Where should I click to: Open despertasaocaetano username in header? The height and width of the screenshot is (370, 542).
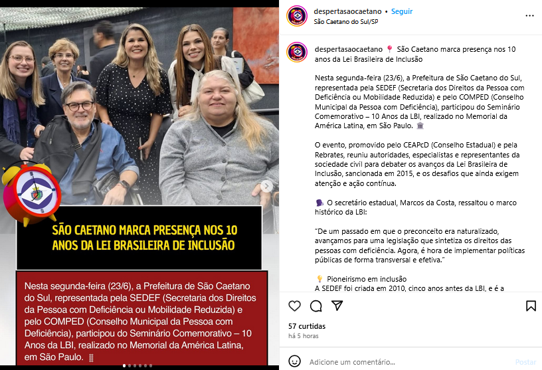coord(347,11)
